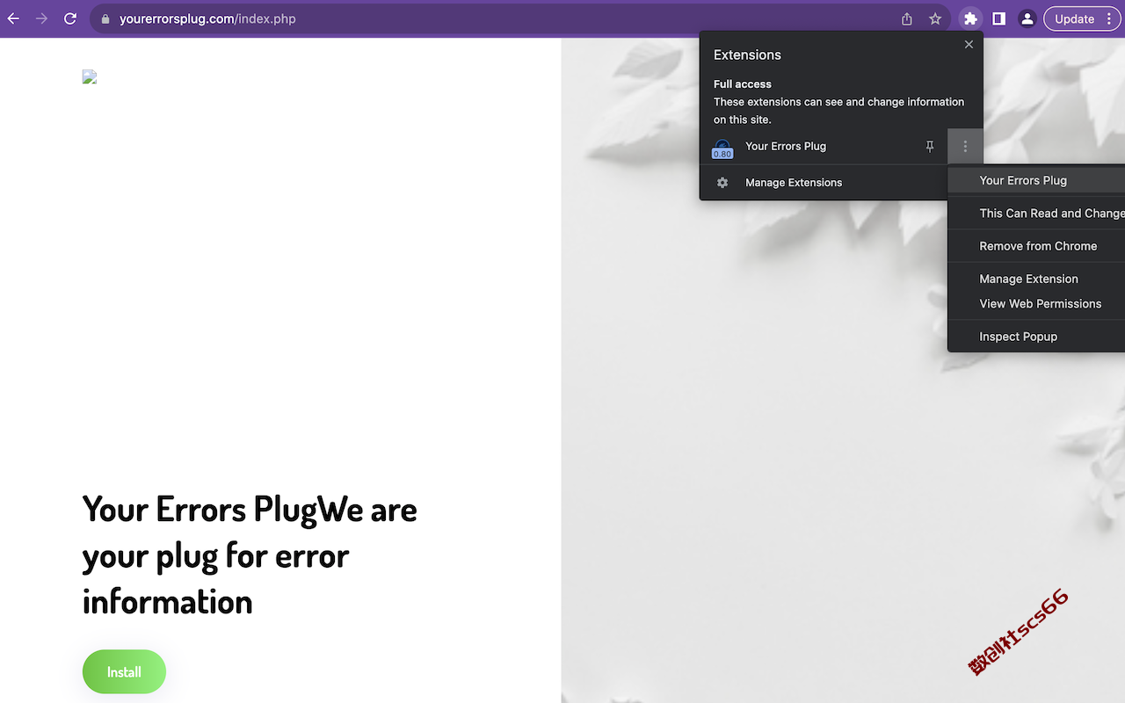The height and width of the screenshot is (703, 1125).
Task: Open the share page icon
Action: (907, 18)
